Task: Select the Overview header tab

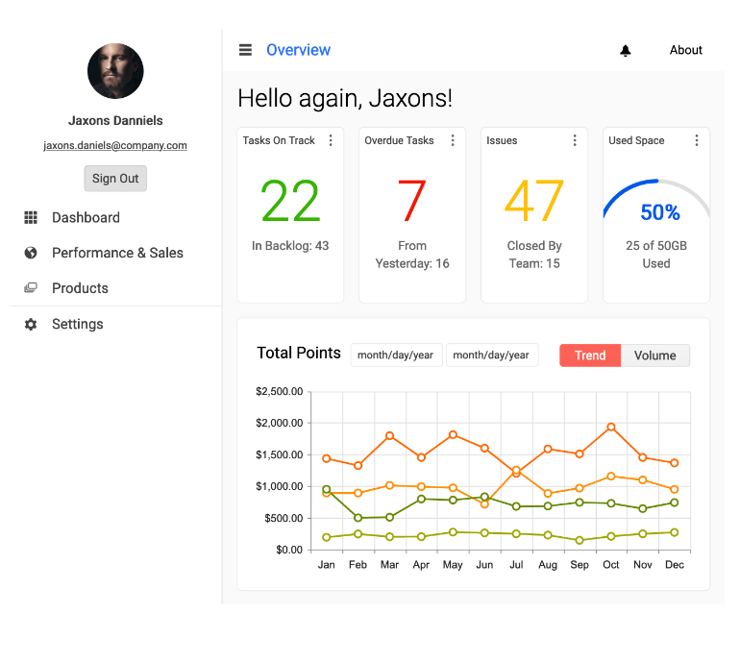Action: click(298, 50)
